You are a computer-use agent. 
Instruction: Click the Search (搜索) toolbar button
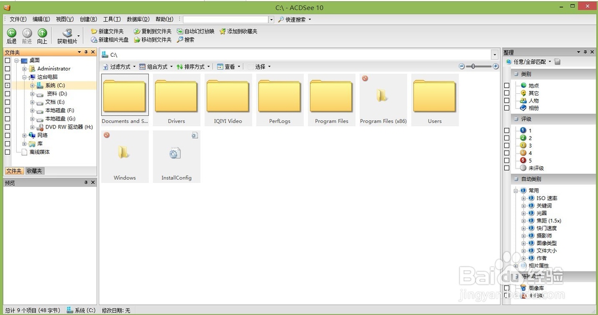[x=186, y=39]
